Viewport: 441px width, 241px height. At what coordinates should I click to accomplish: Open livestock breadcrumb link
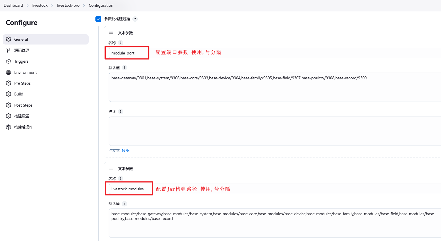(40, 6)
